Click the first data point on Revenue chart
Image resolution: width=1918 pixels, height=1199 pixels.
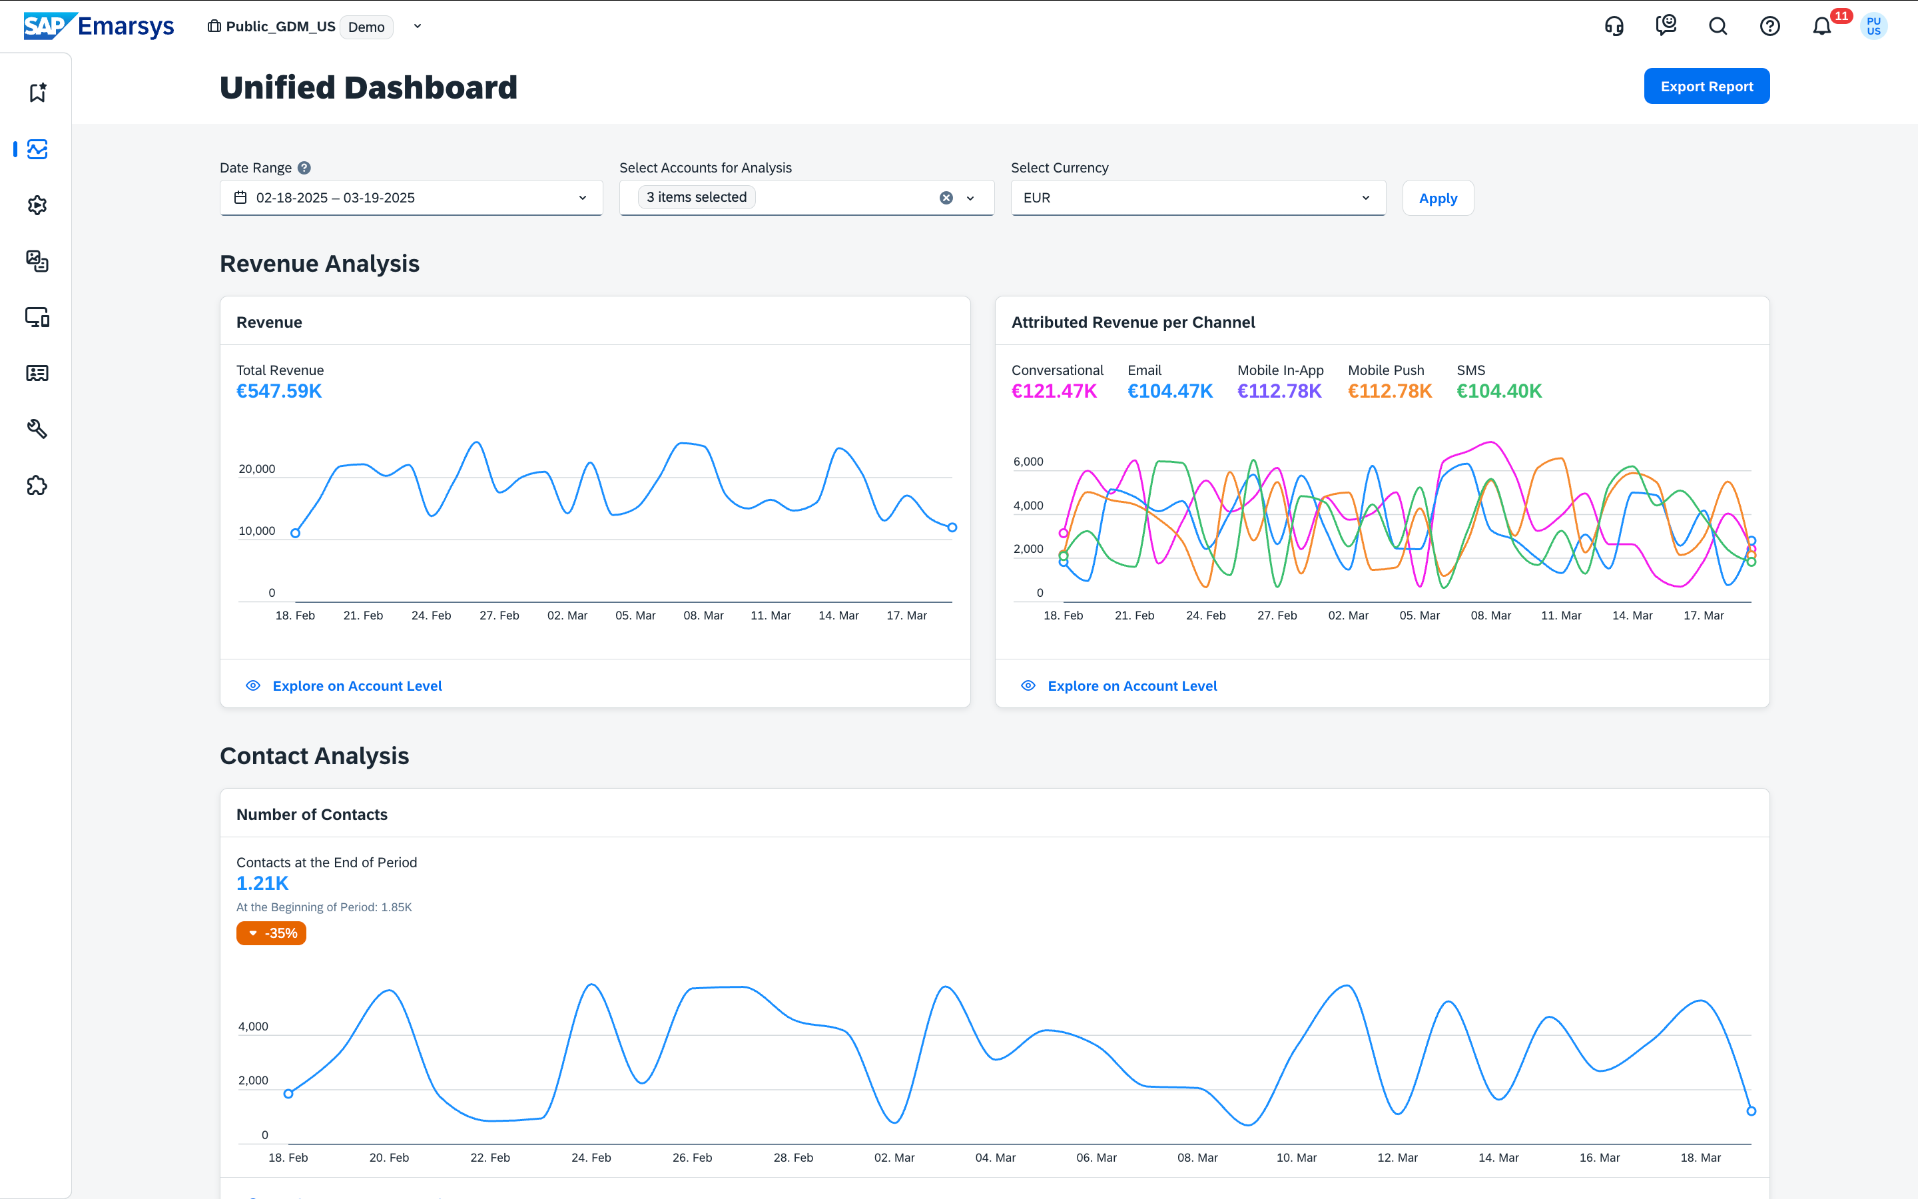pos(296,533)
